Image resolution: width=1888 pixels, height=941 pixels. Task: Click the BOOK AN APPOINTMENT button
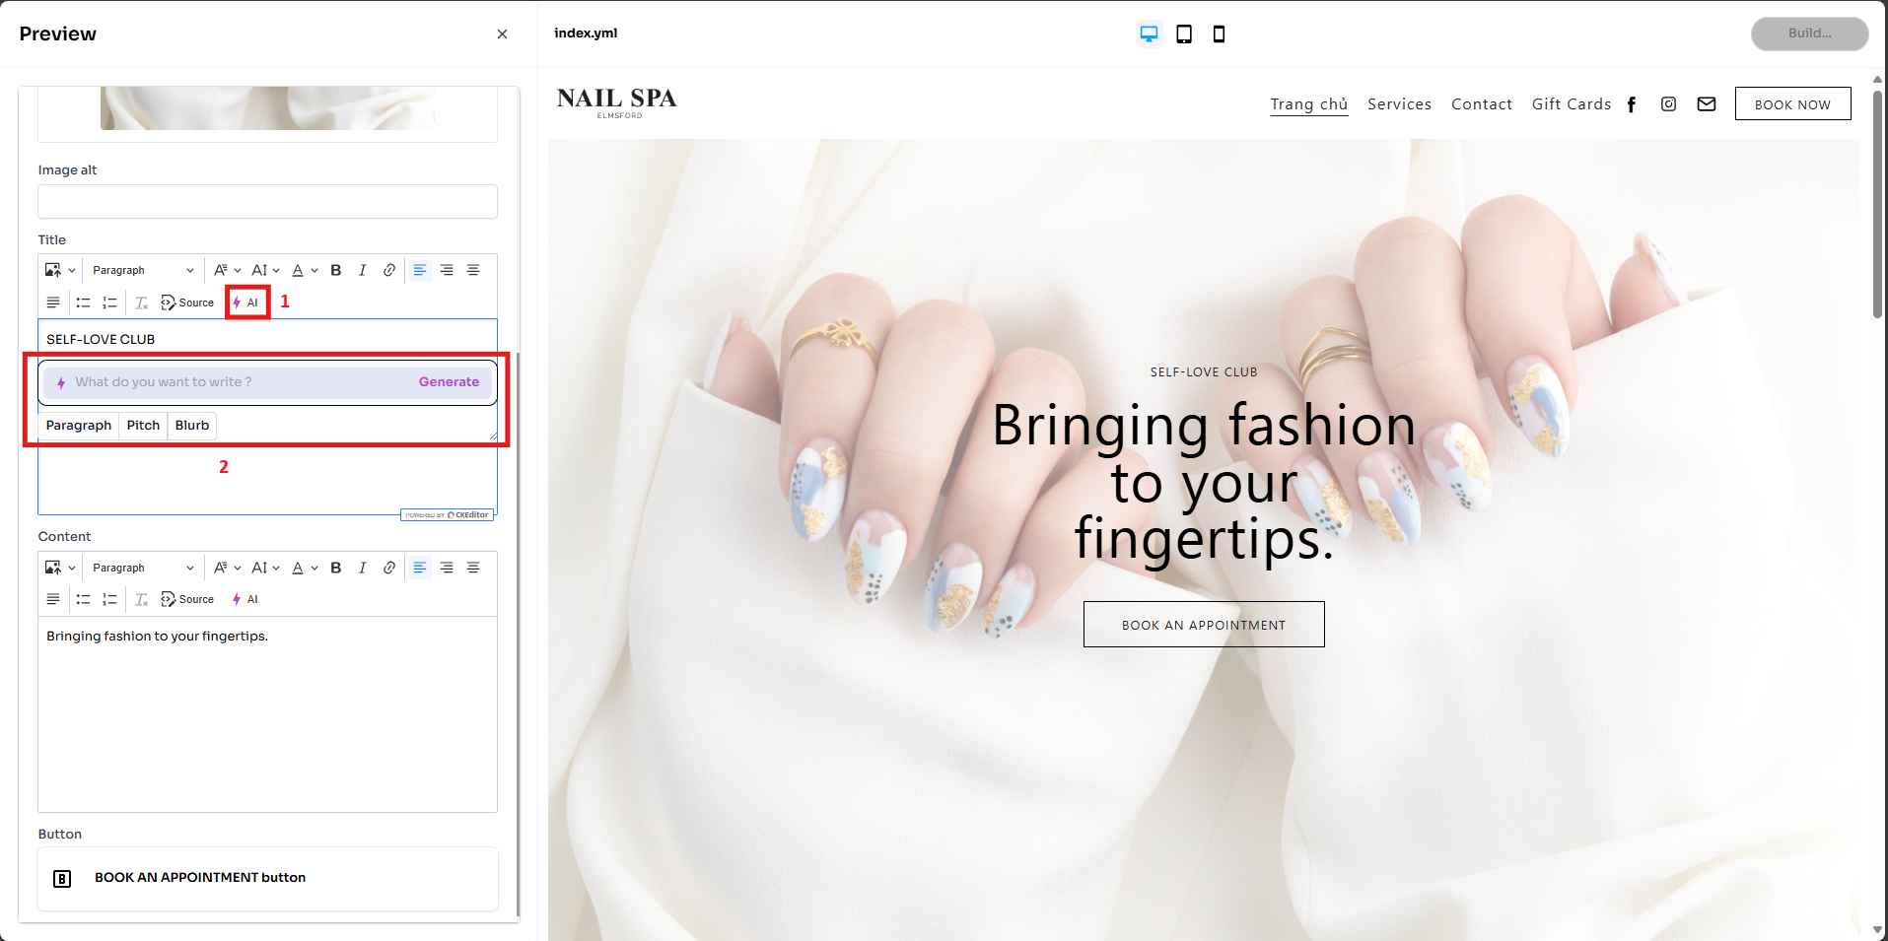click(1203, 625)
